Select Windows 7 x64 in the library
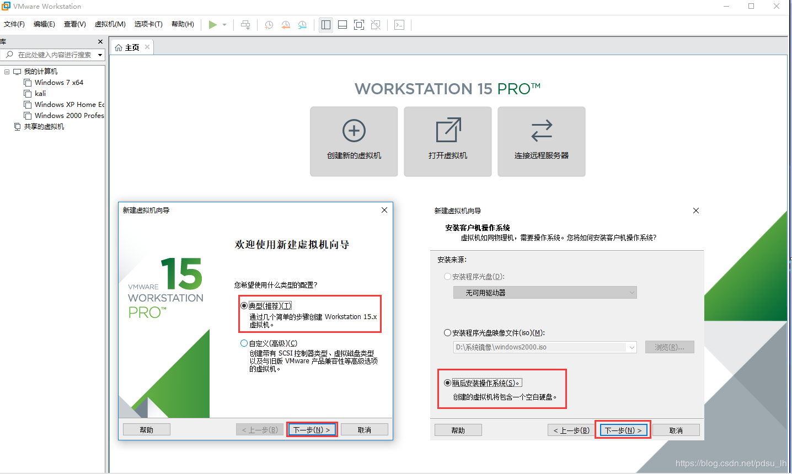Screen dimensions: 792x474 pyautogui.click(x=59, y=83)
